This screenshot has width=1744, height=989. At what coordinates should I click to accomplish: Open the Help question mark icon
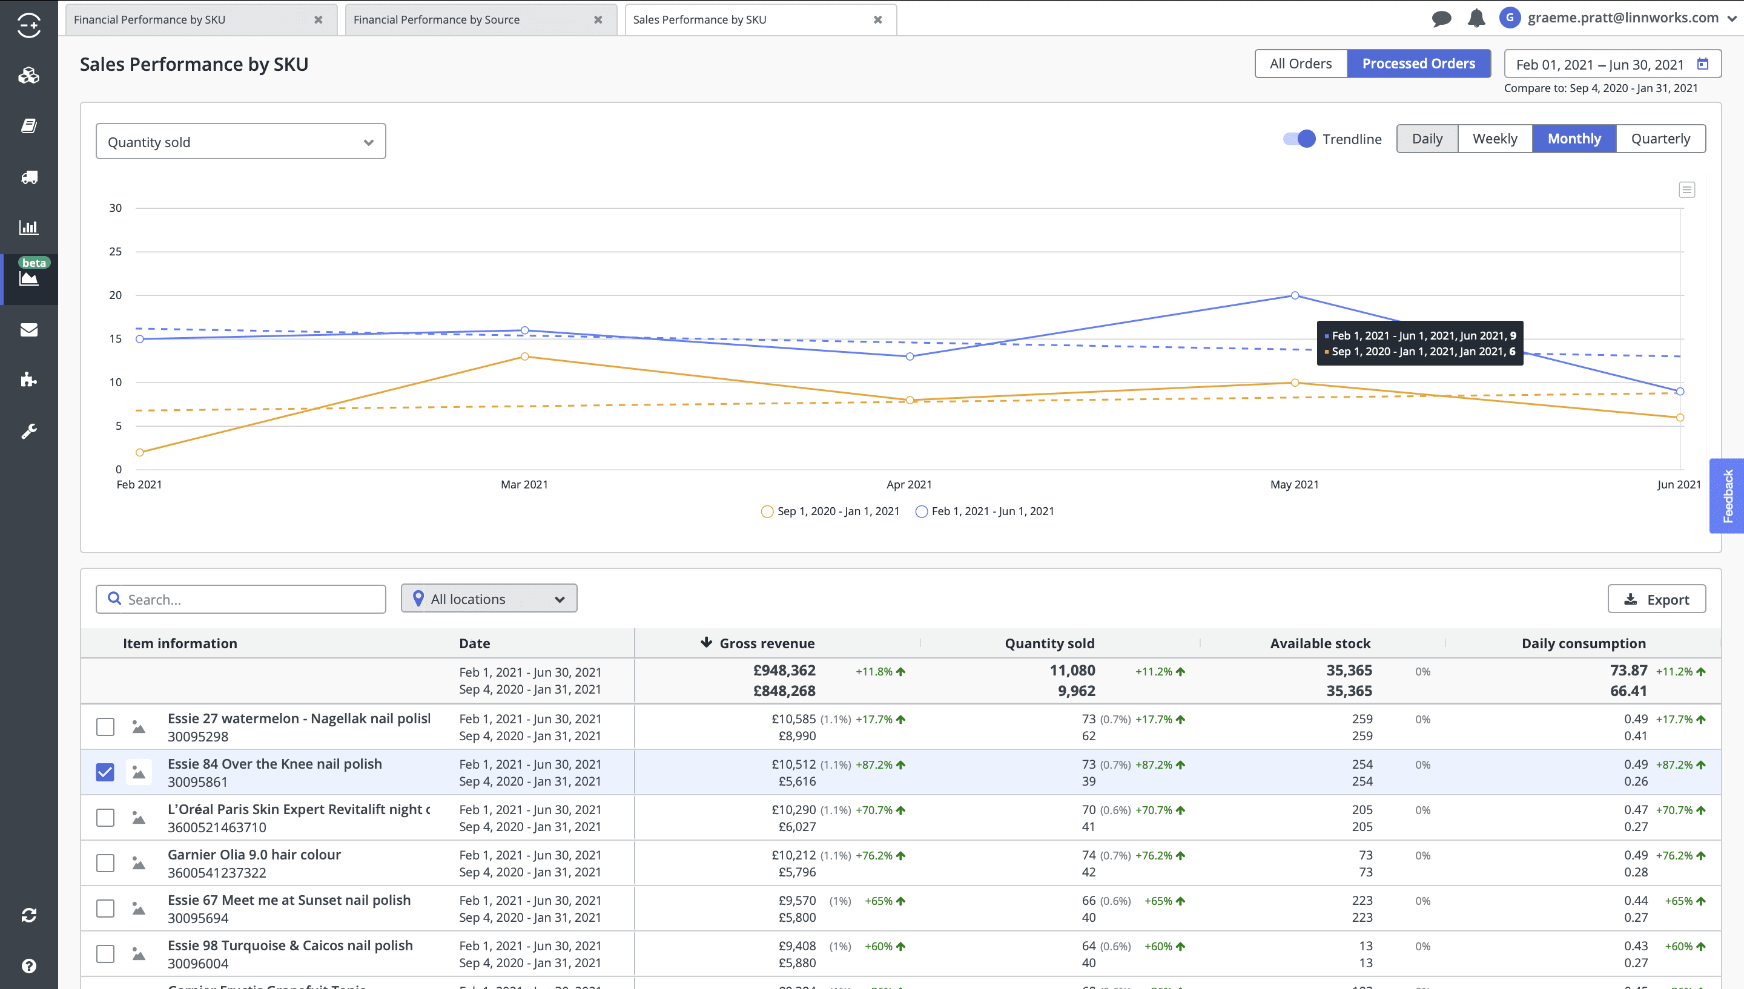pyautogui.click(x=28, y=966)
